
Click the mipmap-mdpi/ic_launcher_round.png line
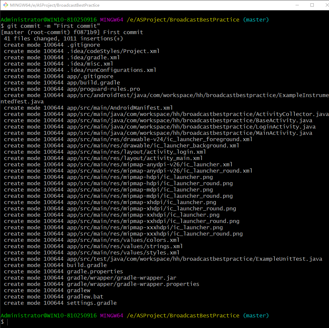118,196
